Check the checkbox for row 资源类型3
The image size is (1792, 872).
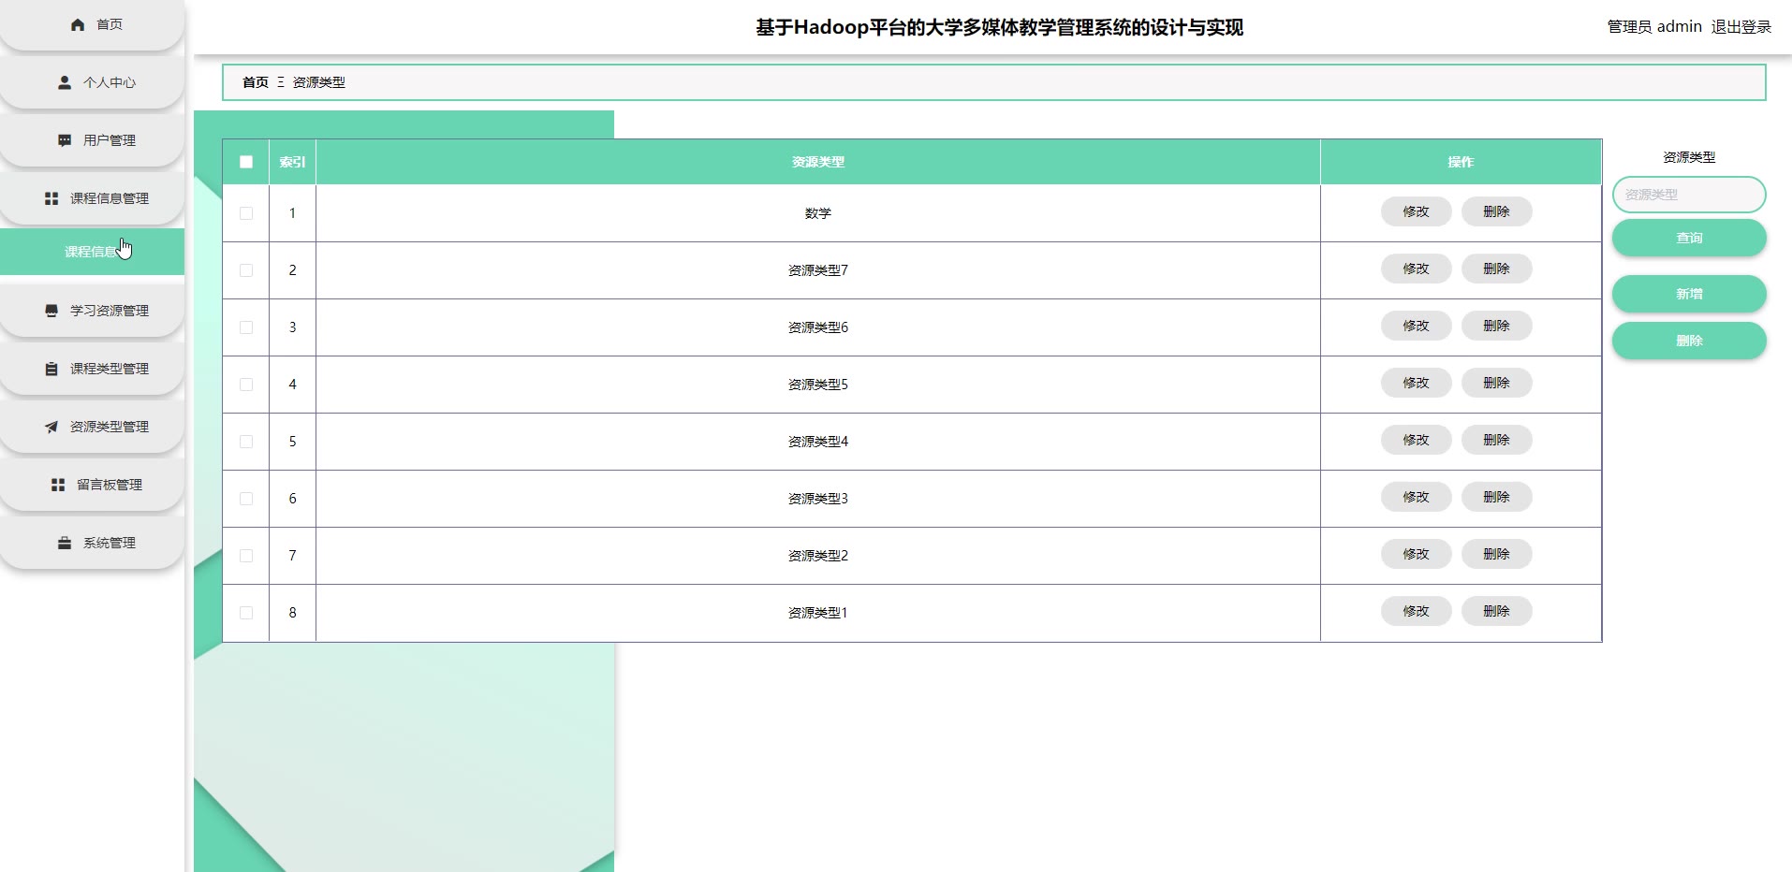click(x=246, y=499)
